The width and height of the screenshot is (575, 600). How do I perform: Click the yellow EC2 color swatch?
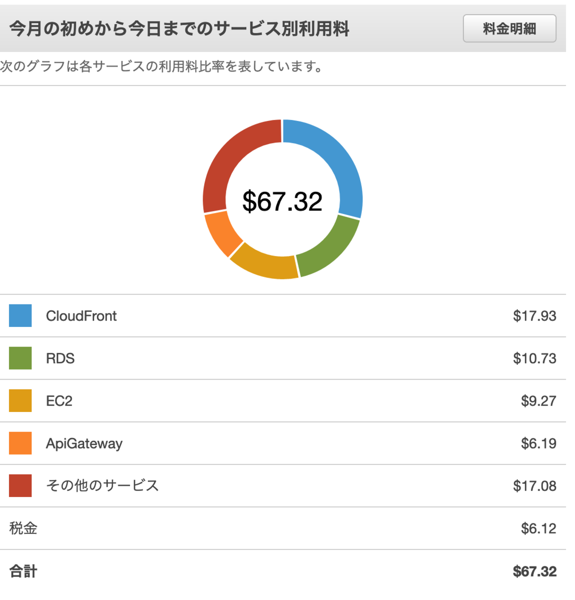click(21, 400)
